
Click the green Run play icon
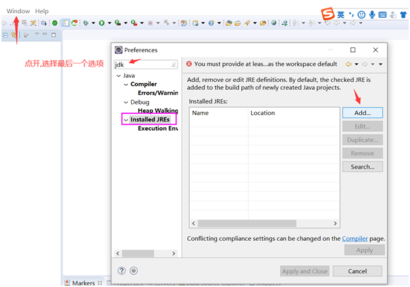click(x=102, y=23)
